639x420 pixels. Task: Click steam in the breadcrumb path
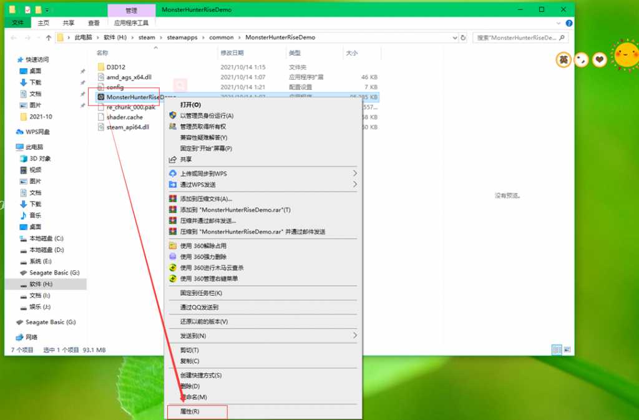pyautogui.click(x=147, y=37)
